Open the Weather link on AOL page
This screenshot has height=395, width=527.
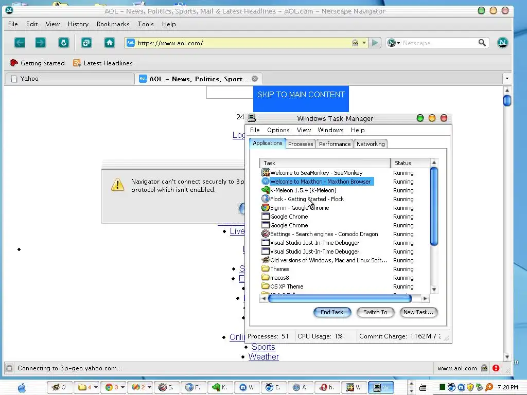(x=263, y=357)
